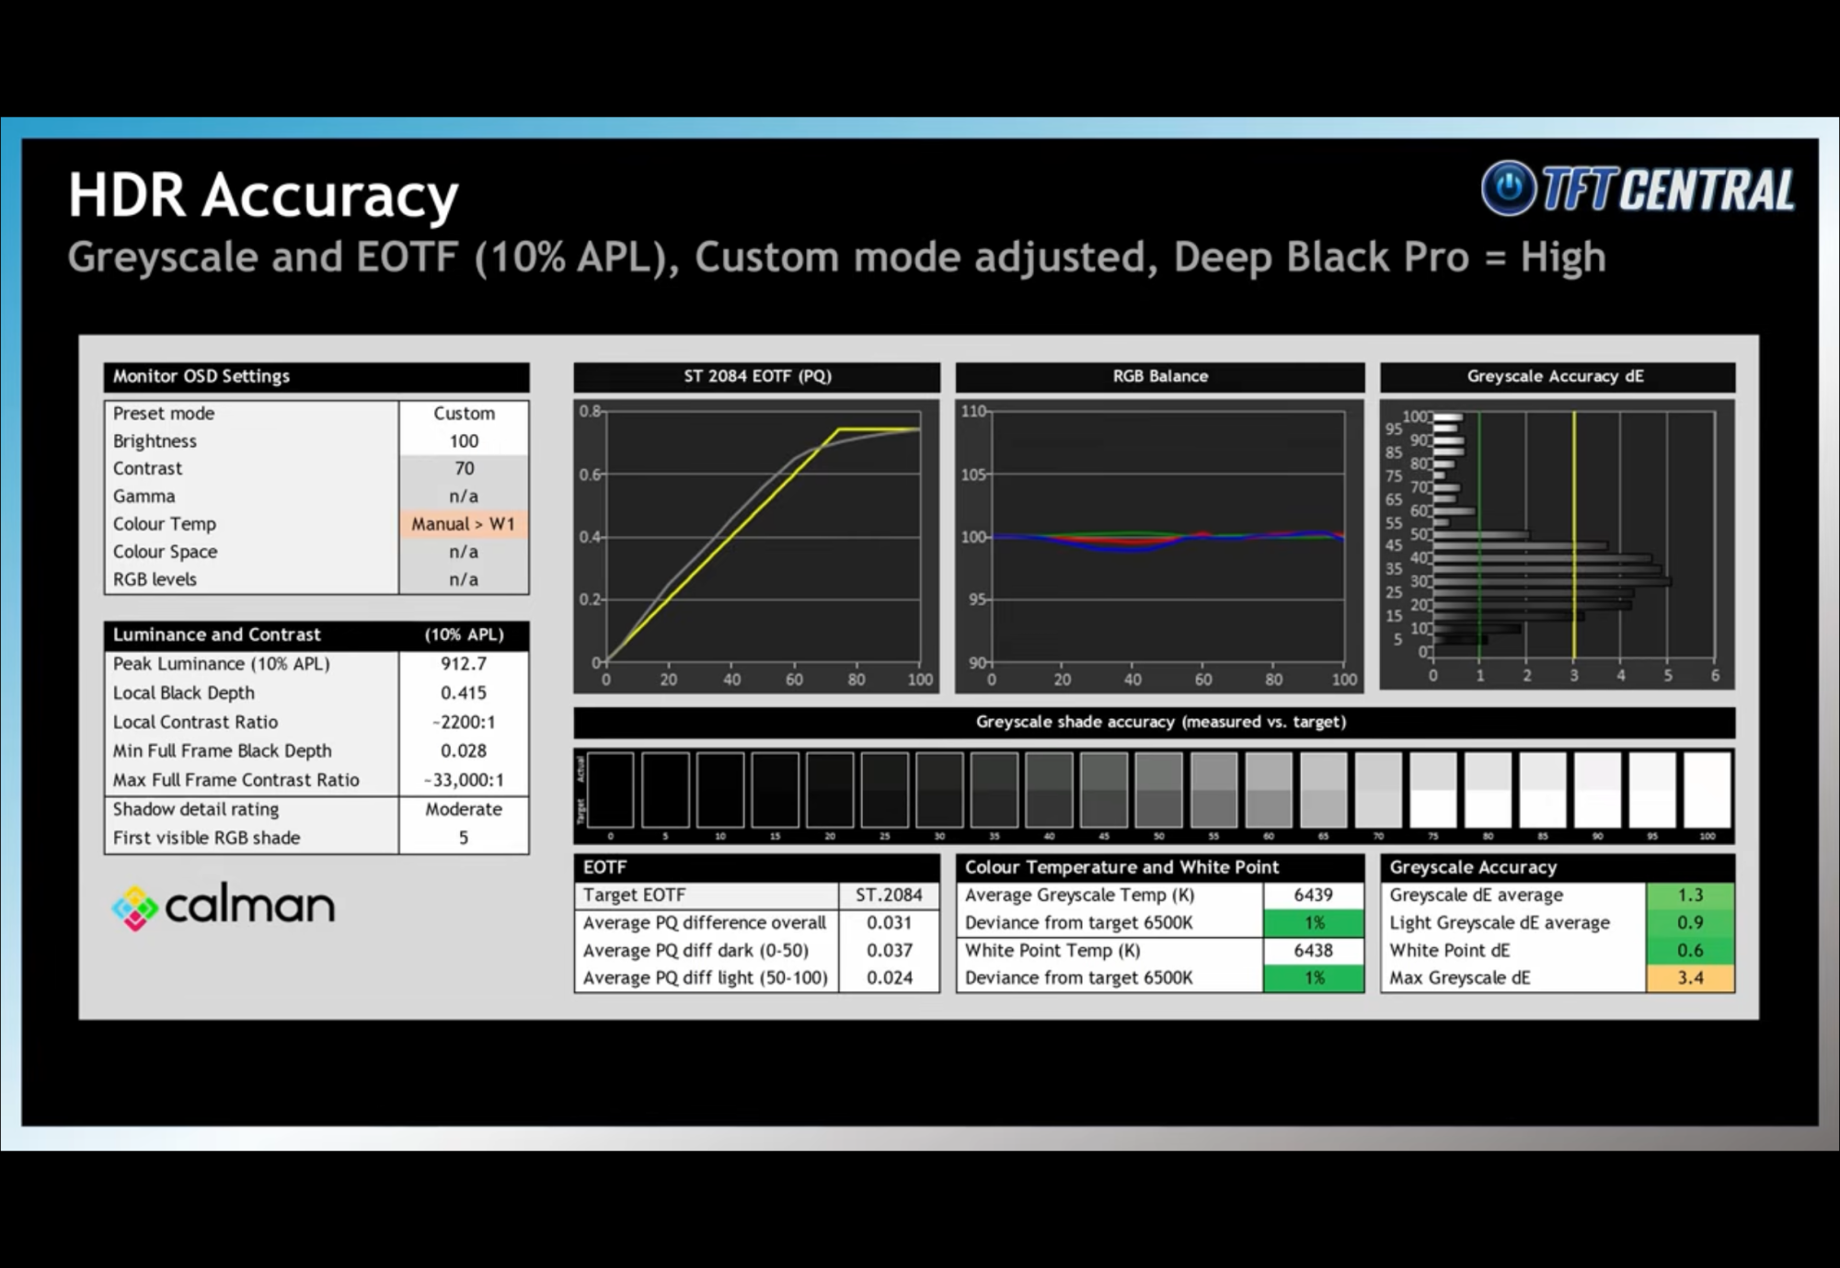Click the 0 greyscale shade swatch
This screenshot has width=1840, height=1268.
[611, 790]
